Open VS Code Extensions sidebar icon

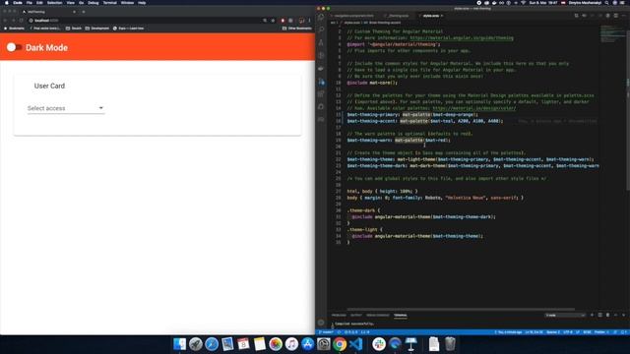click(x=321, y=94)
